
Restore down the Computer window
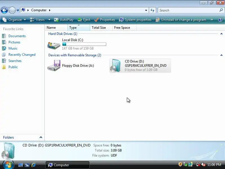coord(212,3)
